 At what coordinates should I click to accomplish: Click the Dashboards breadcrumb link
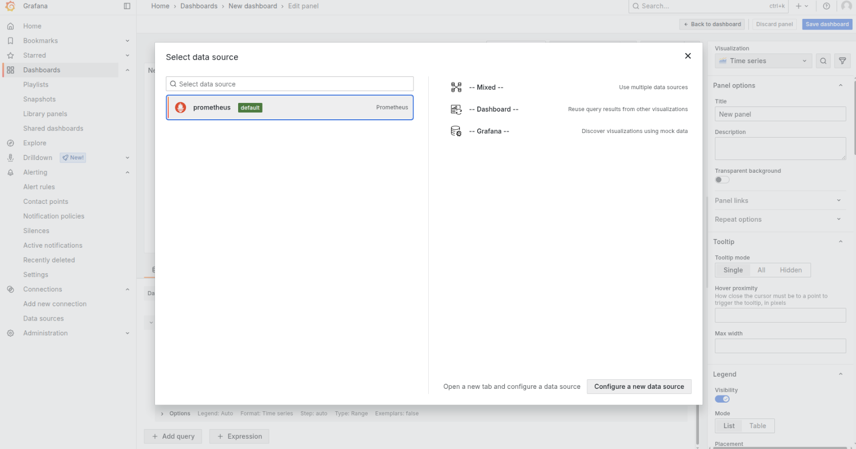pos(199,6)
